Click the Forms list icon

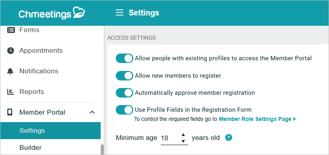coord(11,30)
